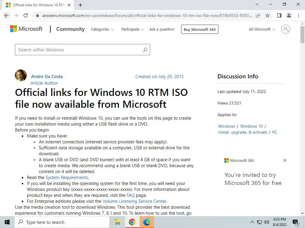Click the taskbar clock
Viewport: 305px width, 228px height.
pos(279,222)
